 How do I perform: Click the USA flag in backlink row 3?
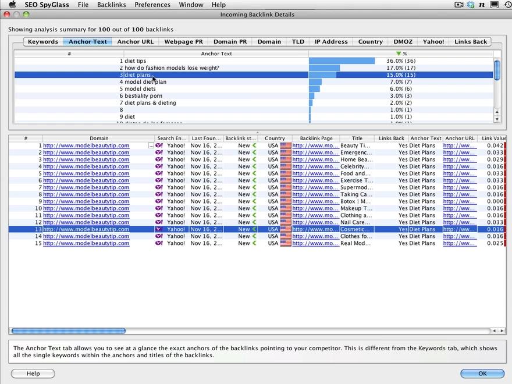click(286, 159)
